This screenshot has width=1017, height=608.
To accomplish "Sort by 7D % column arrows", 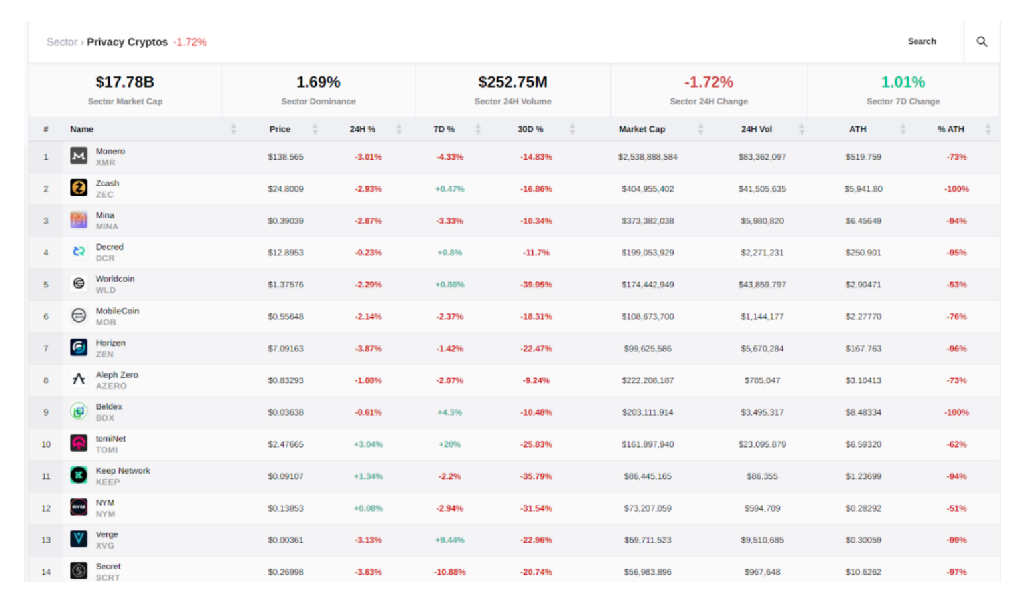I will 477,129.
